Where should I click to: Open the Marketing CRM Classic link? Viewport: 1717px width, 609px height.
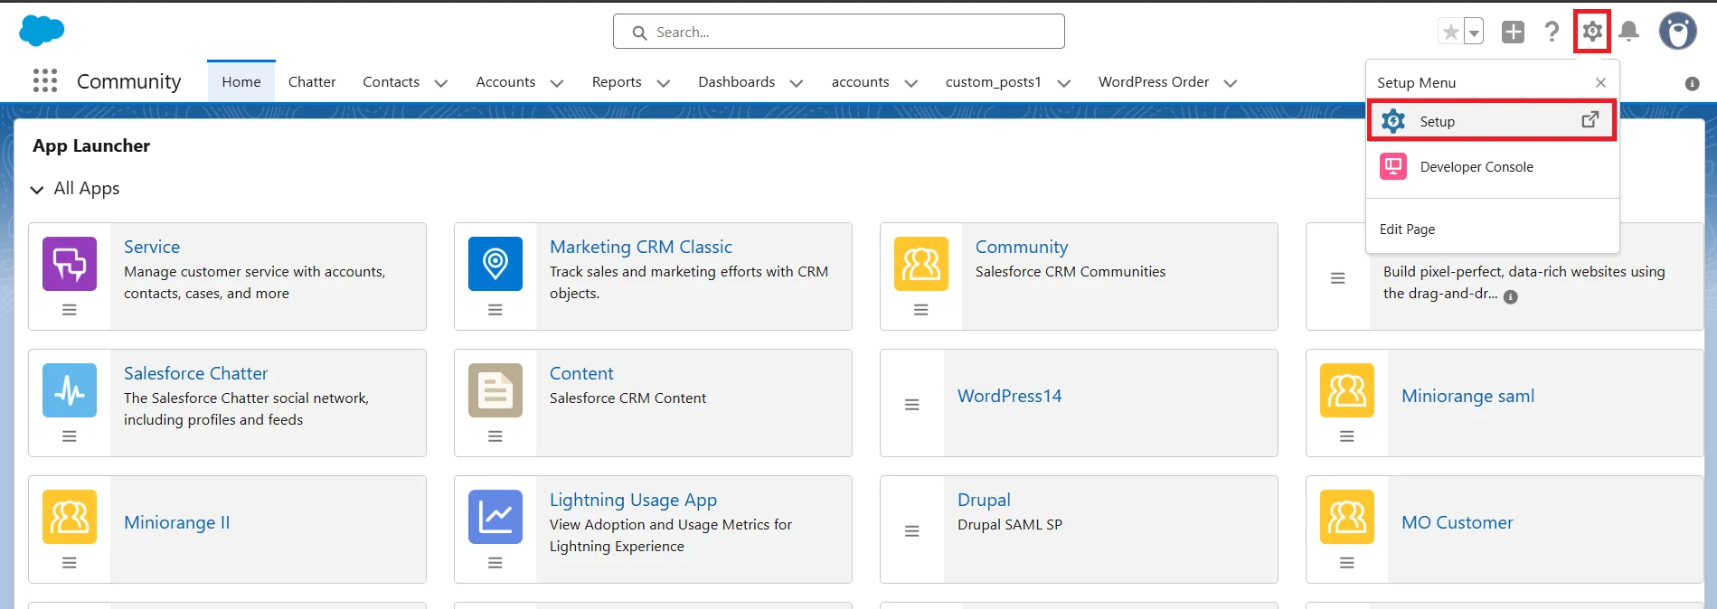[x=641, y=247]
